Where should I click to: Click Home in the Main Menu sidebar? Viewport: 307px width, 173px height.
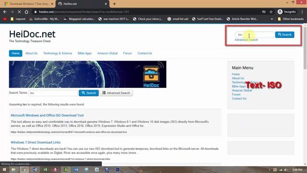click(x=236, y=74)
